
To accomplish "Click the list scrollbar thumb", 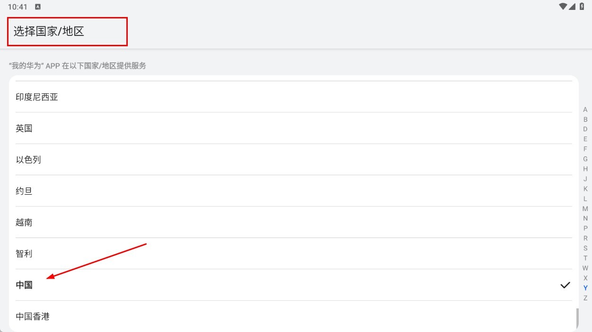I will 577,318.
